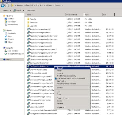This screenshot has height=115, width=122.
Task: Select the ApplicationManagerAnalysisService64 file name
Action: tap(44, 39)
